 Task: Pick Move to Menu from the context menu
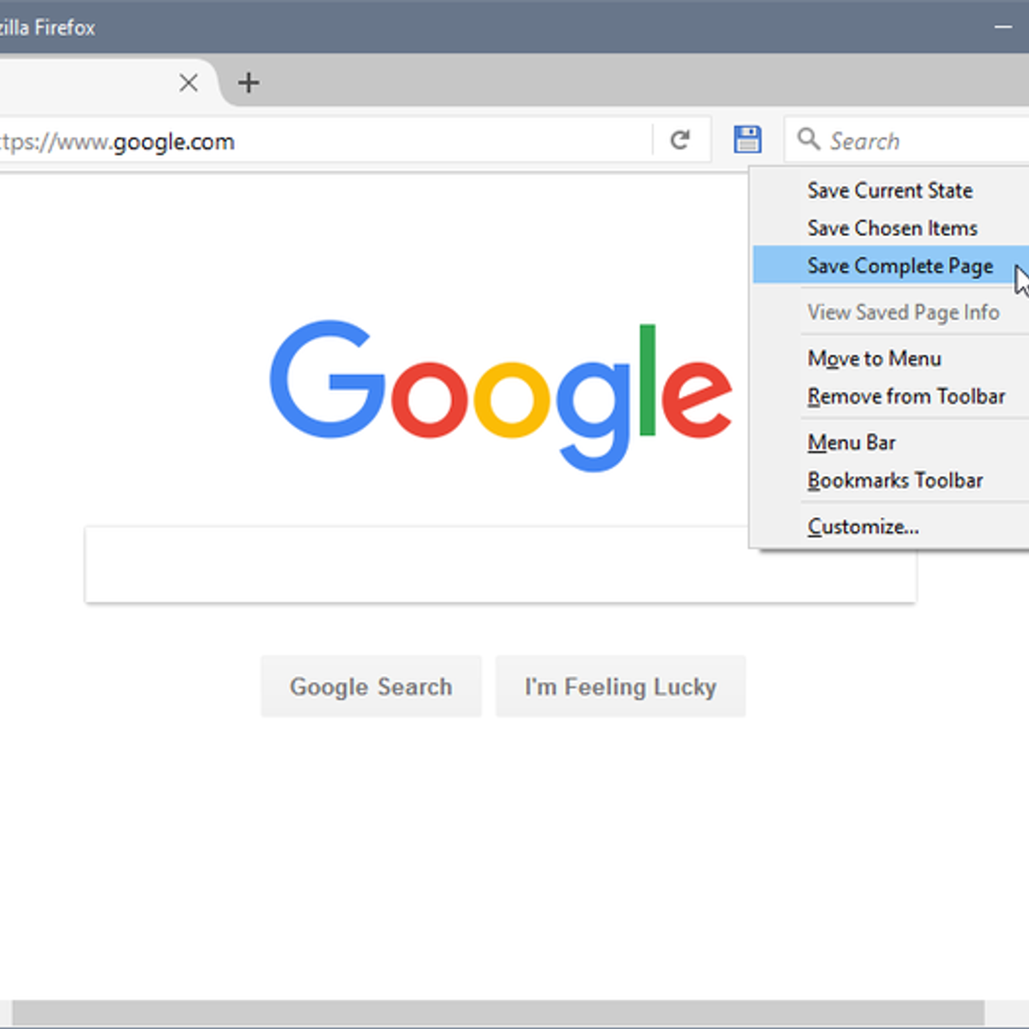(874, 358)
